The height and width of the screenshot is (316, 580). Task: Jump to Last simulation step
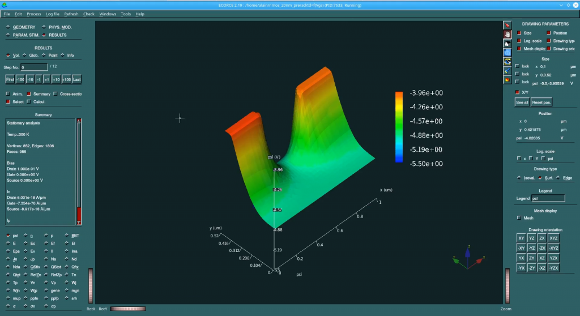[x=77, y=80]
